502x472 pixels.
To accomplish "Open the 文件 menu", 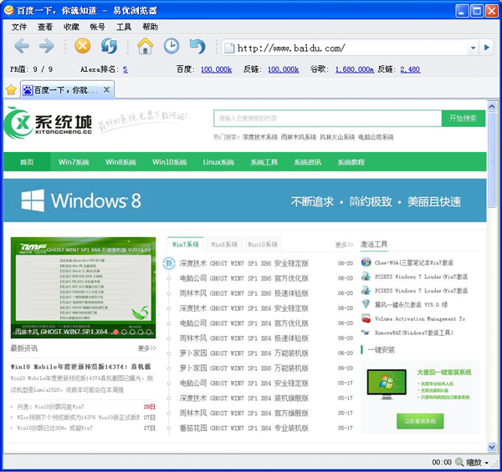I will (19, 27).
